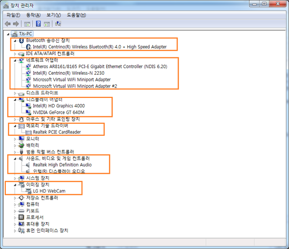289x249 pixels.
Task: Click the 모니터 monitor category icon
Action: tap(22, 139)
